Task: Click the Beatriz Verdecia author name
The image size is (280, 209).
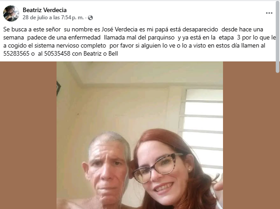Action: click(44, 10)
